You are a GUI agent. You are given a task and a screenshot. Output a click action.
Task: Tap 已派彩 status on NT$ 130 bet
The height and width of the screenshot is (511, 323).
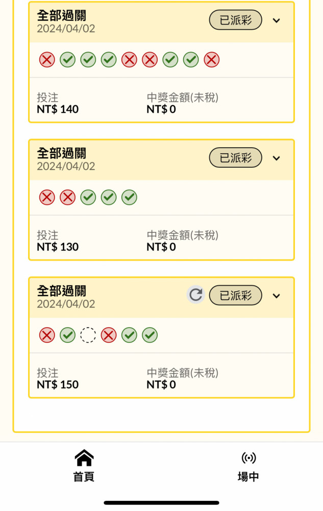(x=236, y=158)
